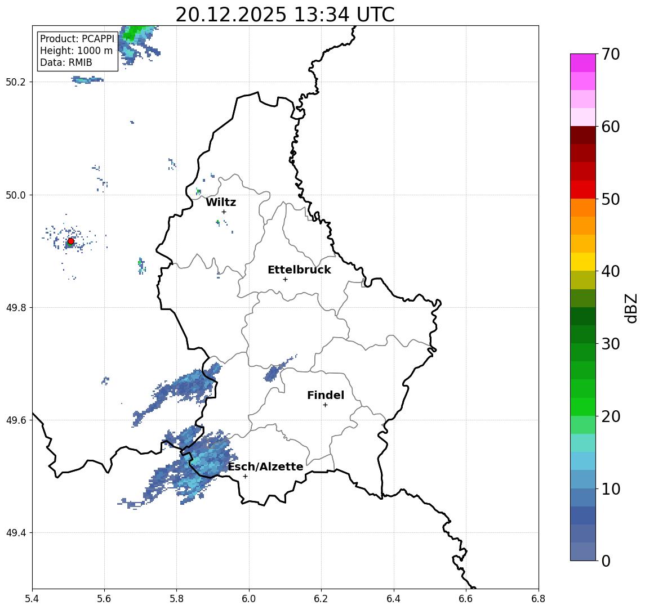Pick the magenta swatch atop the colorbar
This screenshot has height=610, width=645.
pyautogui.click(x=583, y=63)
